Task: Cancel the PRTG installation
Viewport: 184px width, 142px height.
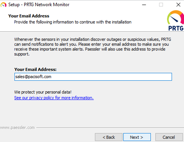Action: point(169,137)
